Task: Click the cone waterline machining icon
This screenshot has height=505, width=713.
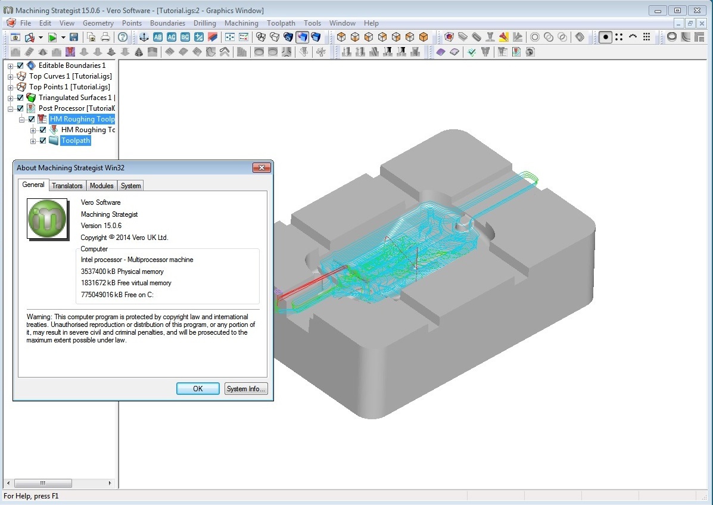Action: tap(139, 52)
